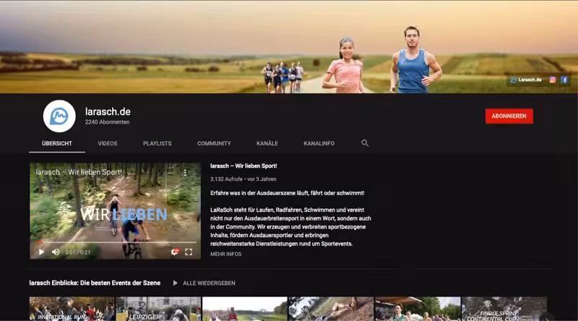Seek within the trailer video progress bar

point(116,242)
